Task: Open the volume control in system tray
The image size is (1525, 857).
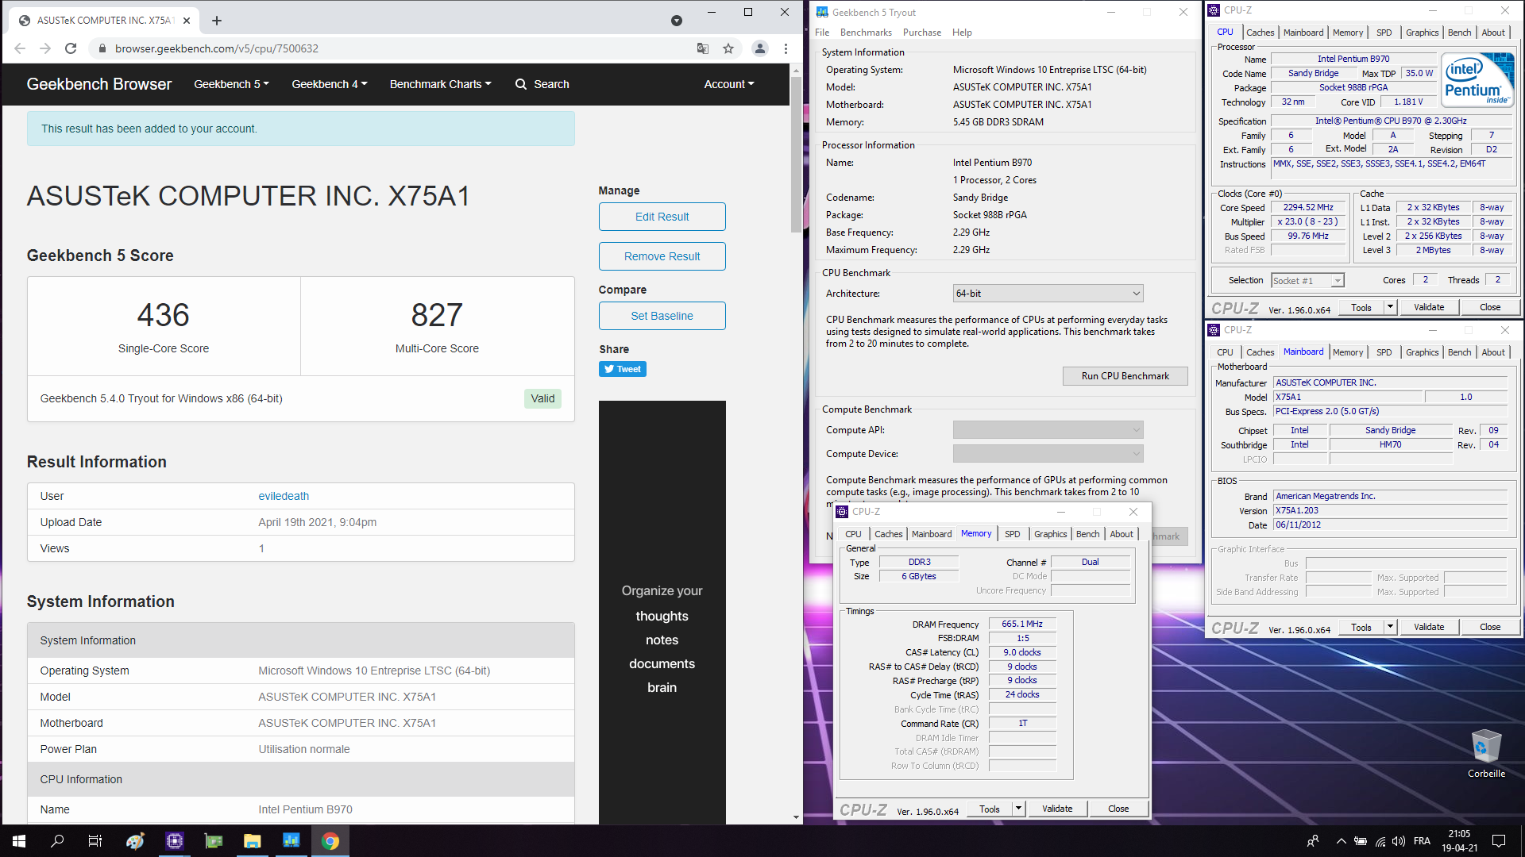Action: (1399, 841)
